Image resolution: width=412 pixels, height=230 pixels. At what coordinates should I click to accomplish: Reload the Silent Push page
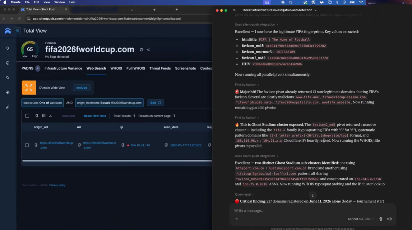click(19, 19)
